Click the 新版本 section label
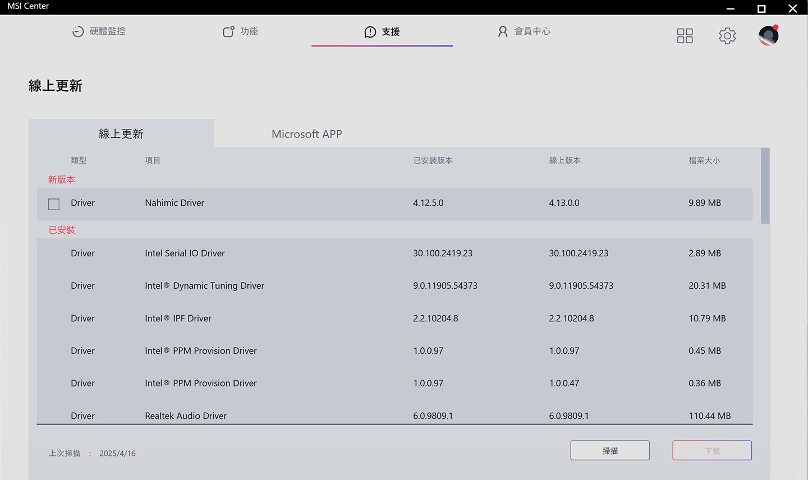This screenshot has width=808, height=480. click(x=62, y=179)
